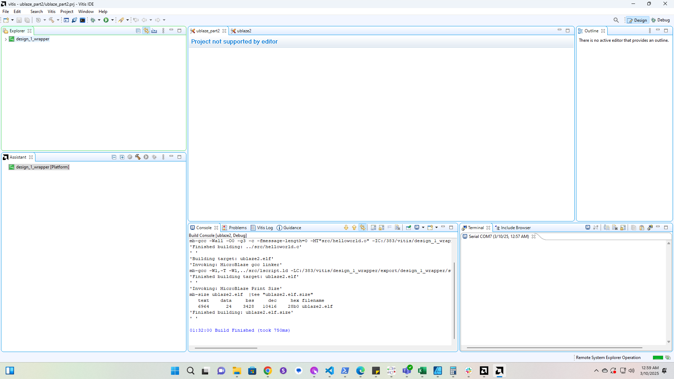
Task: Collapse all items in Explorer panel
Action: tap(138, 31)
